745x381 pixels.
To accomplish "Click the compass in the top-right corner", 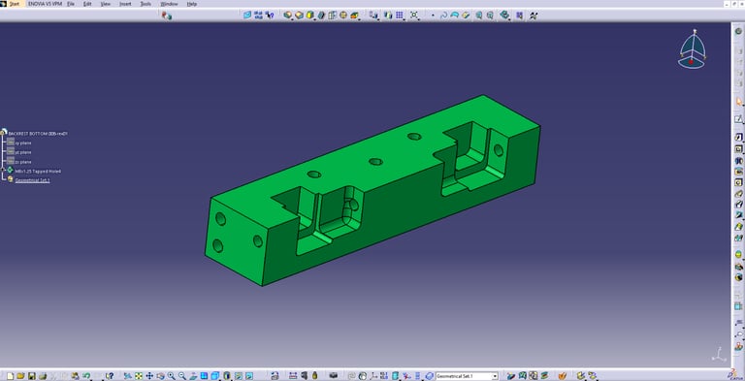I will pyautogui.click(x=692, y=48).
